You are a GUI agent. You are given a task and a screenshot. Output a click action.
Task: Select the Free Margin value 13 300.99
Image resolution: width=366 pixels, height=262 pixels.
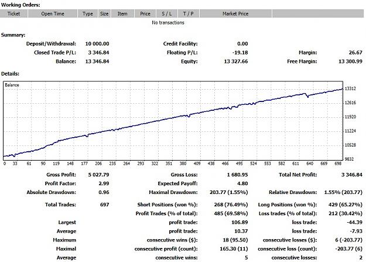[350, 62]
